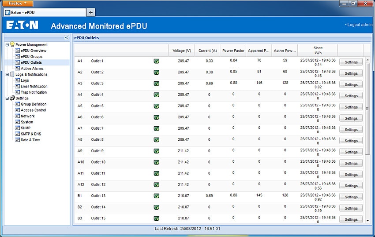The height and width of the screenshot is (237, 375).
Task: Click the outlet status icon for Outlet 5
Action: [157, 106]
